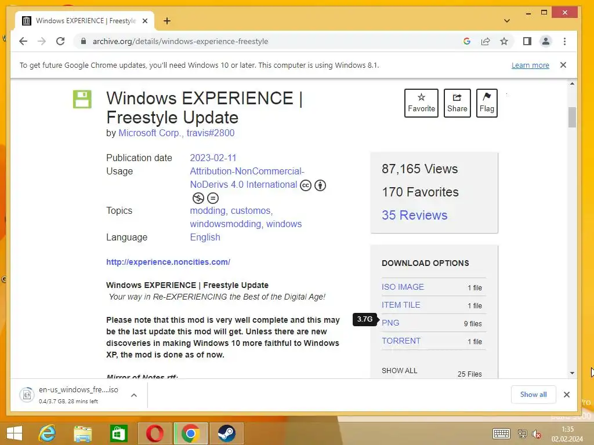The height and width of the screenshot is (445, 594).
Task: Open the 35 Reviews link
Action: pos(414,216)
